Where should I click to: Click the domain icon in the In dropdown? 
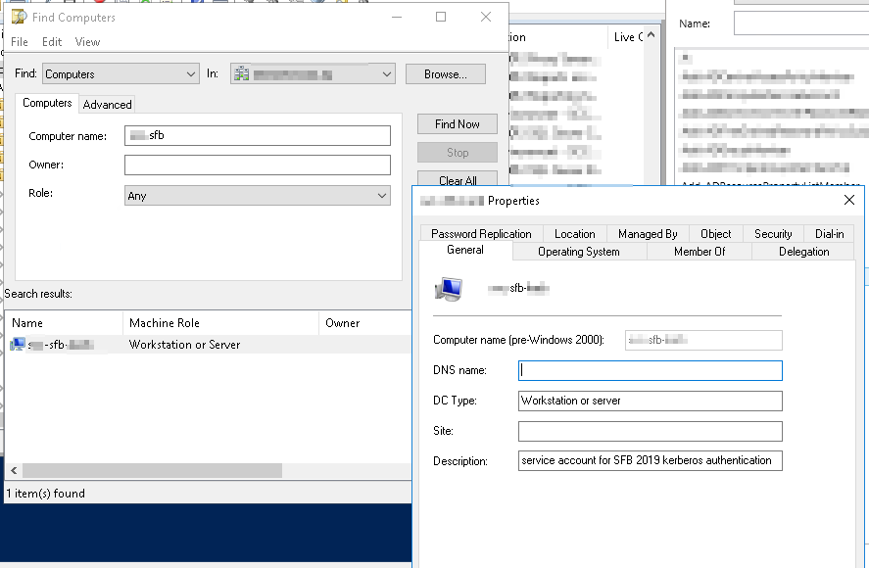tap(241, 73)
